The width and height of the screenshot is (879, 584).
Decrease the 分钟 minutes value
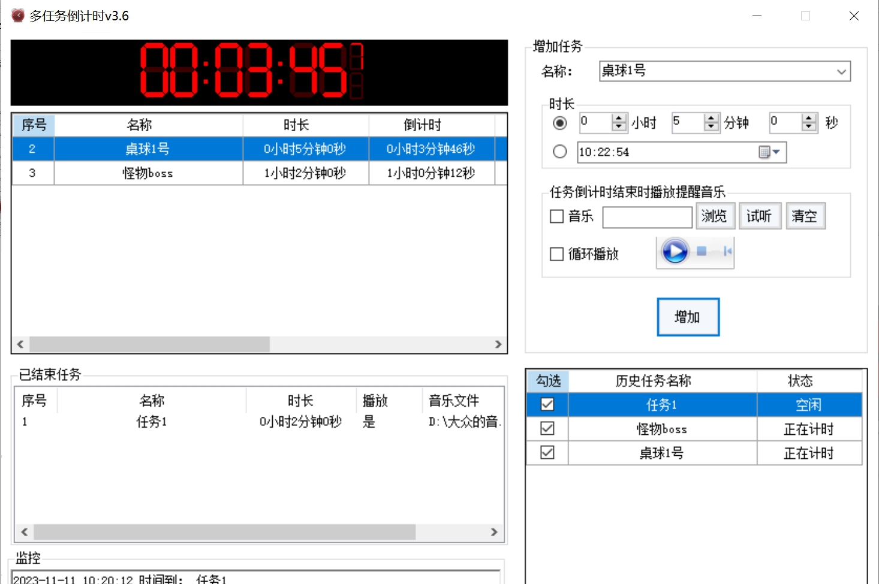(x=712, y=127)
